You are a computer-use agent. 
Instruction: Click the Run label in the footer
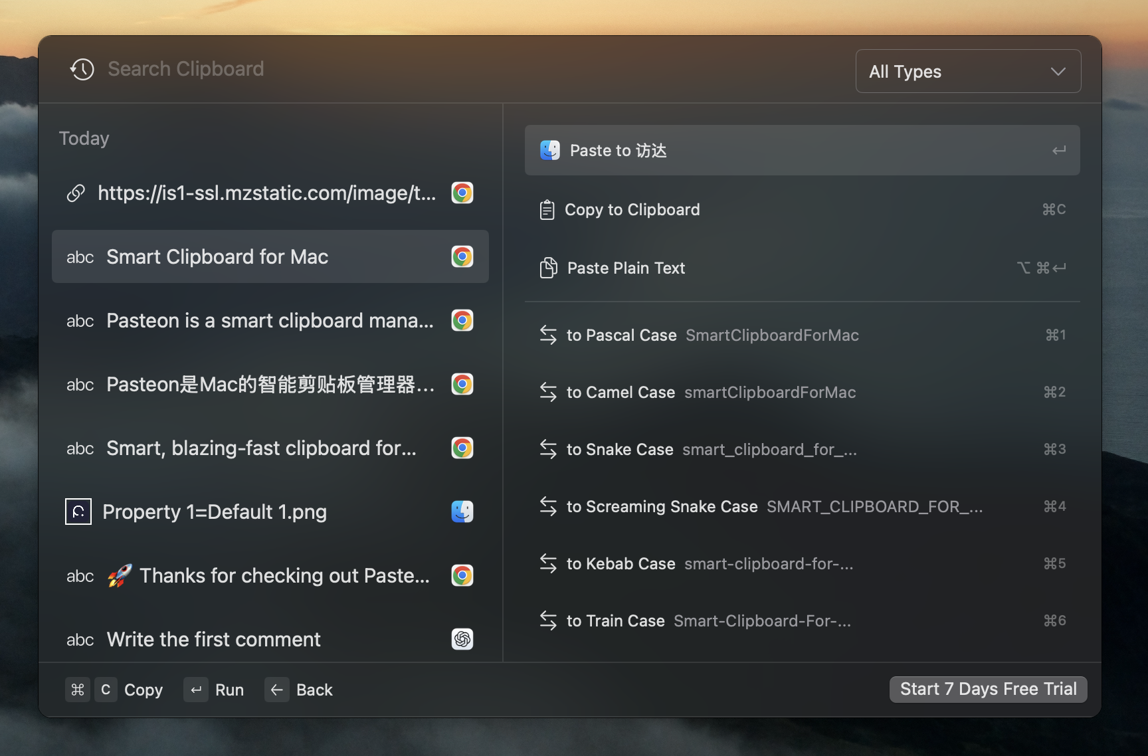[229, 690]
